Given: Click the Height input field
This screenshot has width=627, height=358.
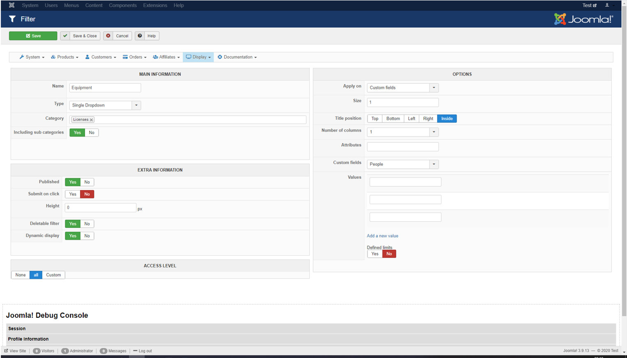Looking at the screenshot, I should (x=101, y=208).
